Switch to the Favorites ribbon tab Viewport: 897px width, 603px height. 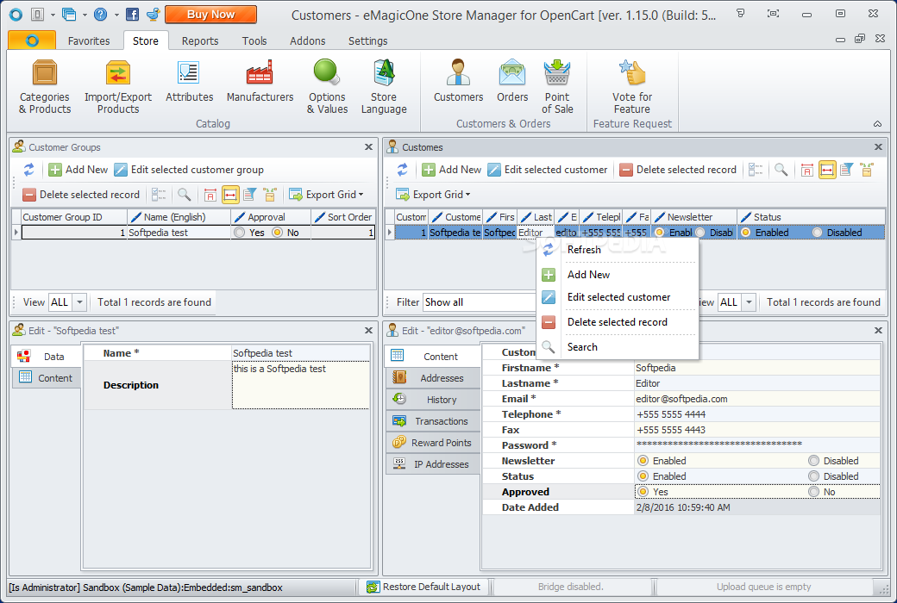[x=89, y=41]
